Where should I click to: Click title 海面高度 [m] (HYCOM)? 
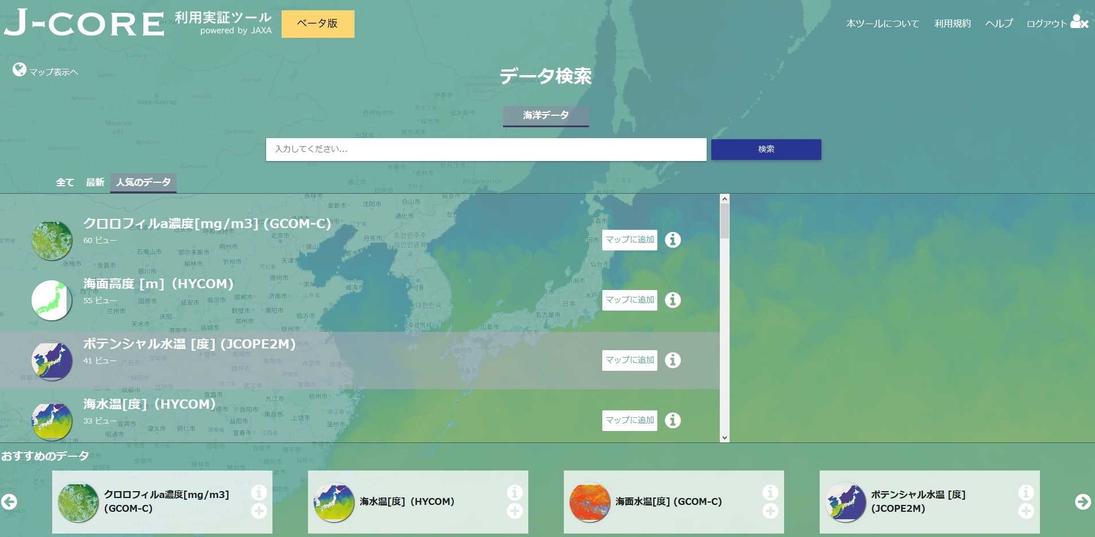[x=158, y=284]
